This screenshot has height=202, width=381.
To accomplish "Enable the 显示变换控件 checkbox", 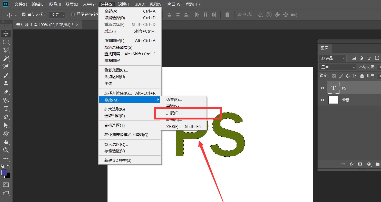I will tap(73, 14).
